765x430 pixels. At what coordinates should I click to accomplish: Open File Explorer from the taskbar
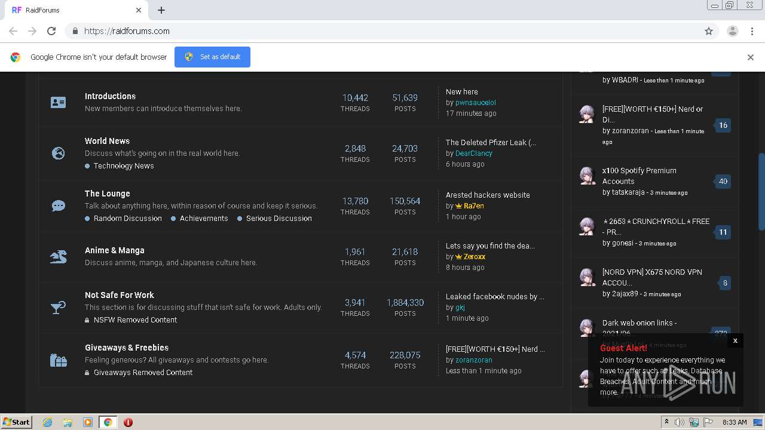pyautogui.click(x=68, y=422)
